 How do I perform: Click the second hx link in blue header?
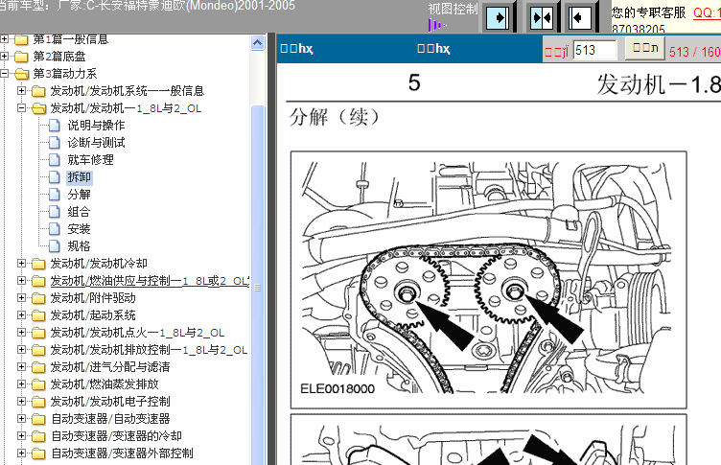pyautogui.click(x=433, y=48)
